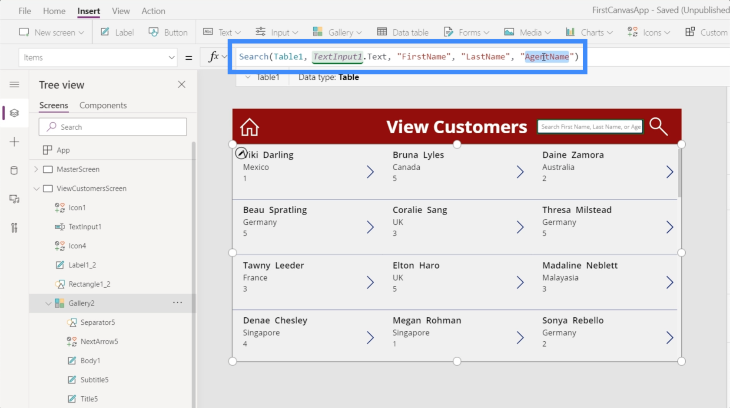Viewport: 730px width, 408px height.
Task: Open the View tab
Action: 121,11
